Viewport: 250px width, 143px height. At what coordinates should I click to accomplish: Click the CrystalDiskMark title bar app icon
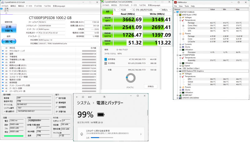coord(103,2)
